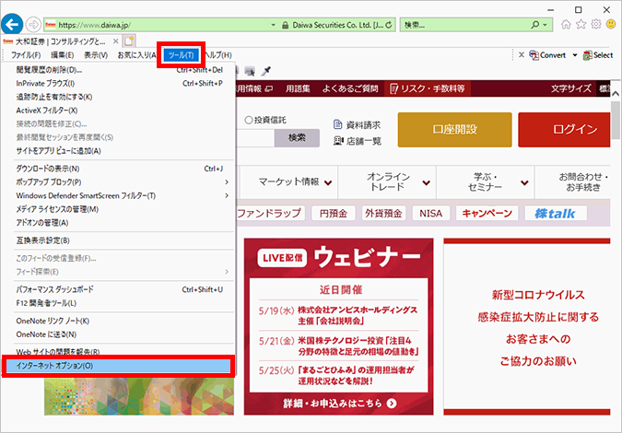
Task: Choose メディア ライセンスの管理(M)
Action: pyautogui.click(x=119, y=209)
